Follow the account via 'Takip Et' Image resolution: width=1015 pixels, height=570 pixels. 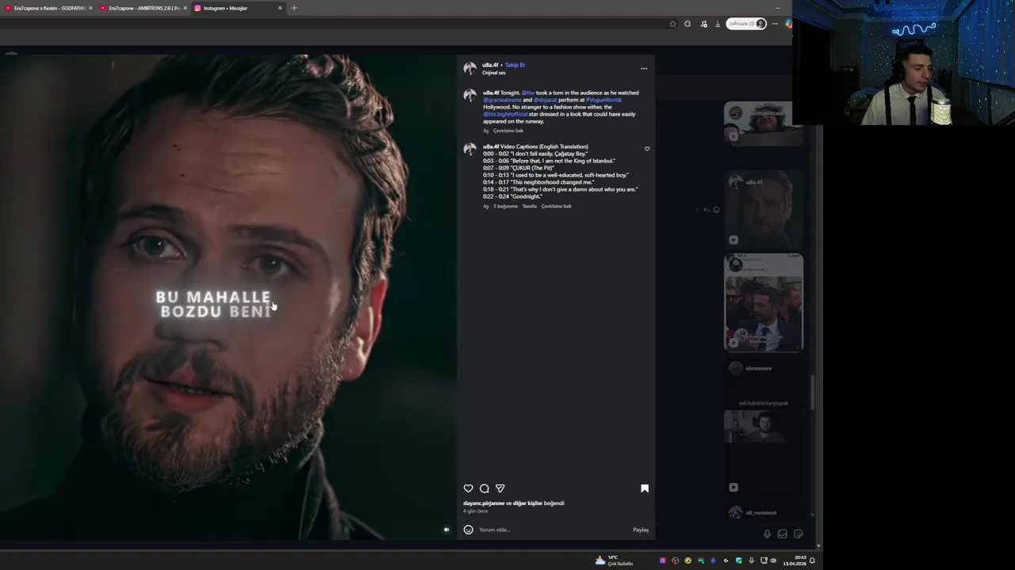(x=515, y=65)
